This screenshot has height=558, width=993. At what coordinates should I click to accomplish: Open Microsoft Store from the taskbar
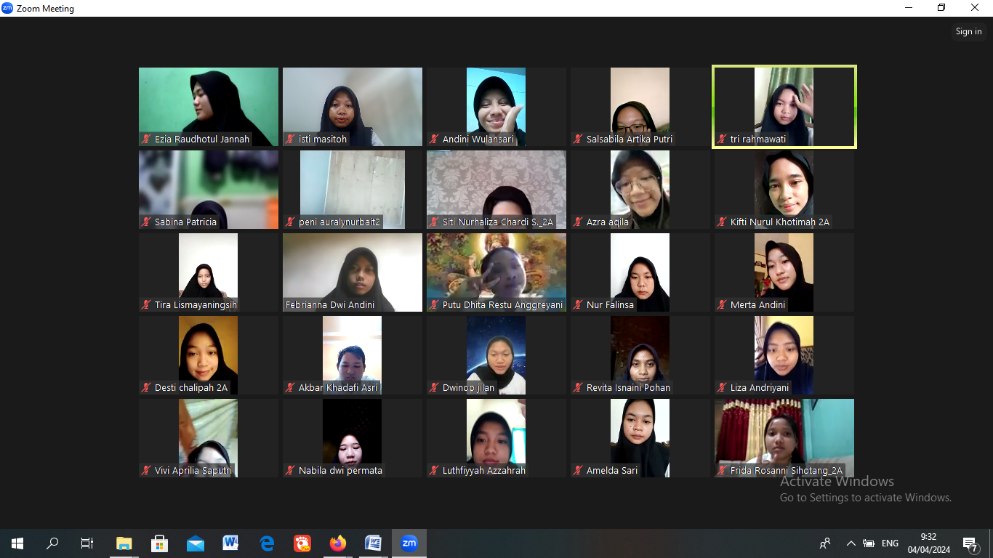[x=159, y=543]
